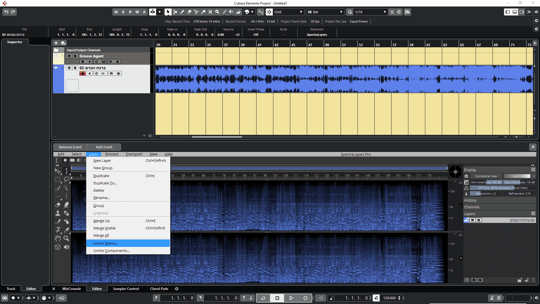Mute the Groove Agent track

pyautogui.click(x=69, y=56)
